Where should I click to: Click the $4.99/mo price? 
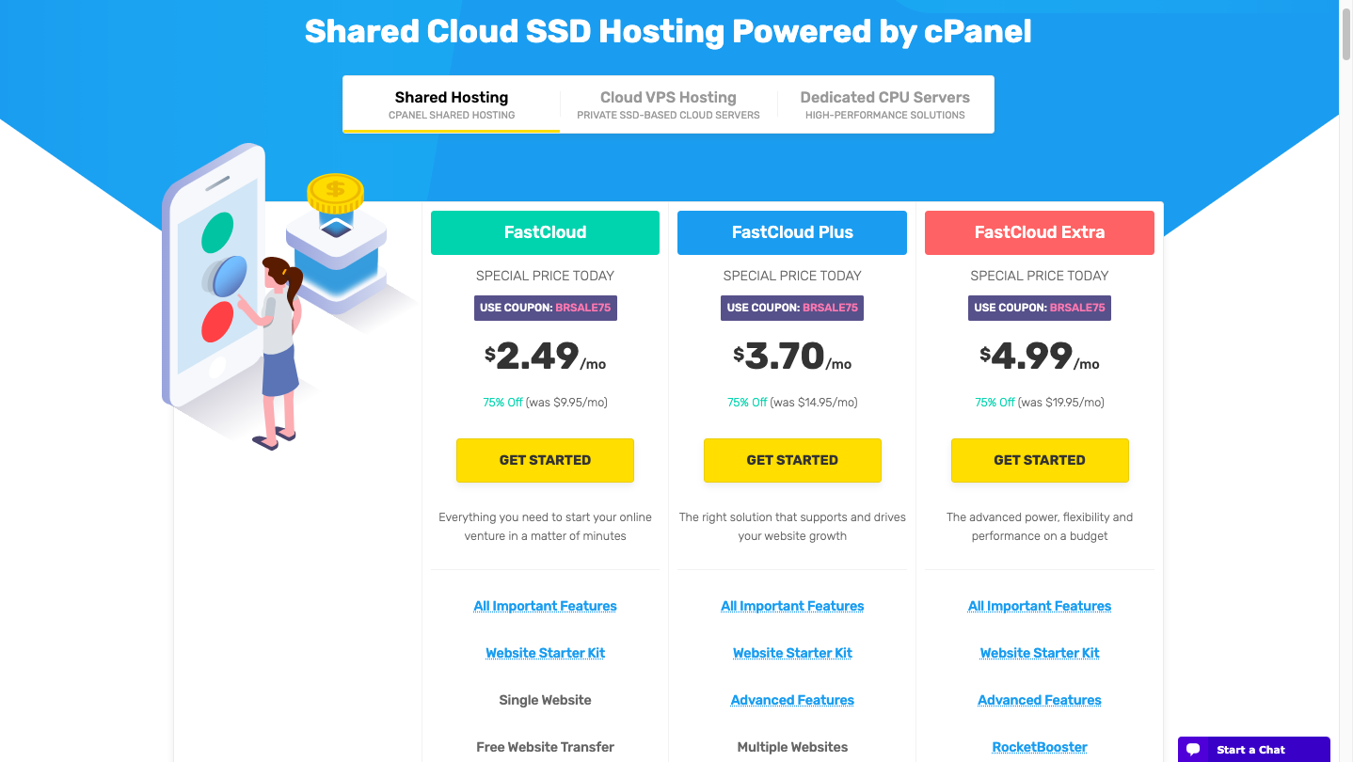click(x=1040, y=357)
